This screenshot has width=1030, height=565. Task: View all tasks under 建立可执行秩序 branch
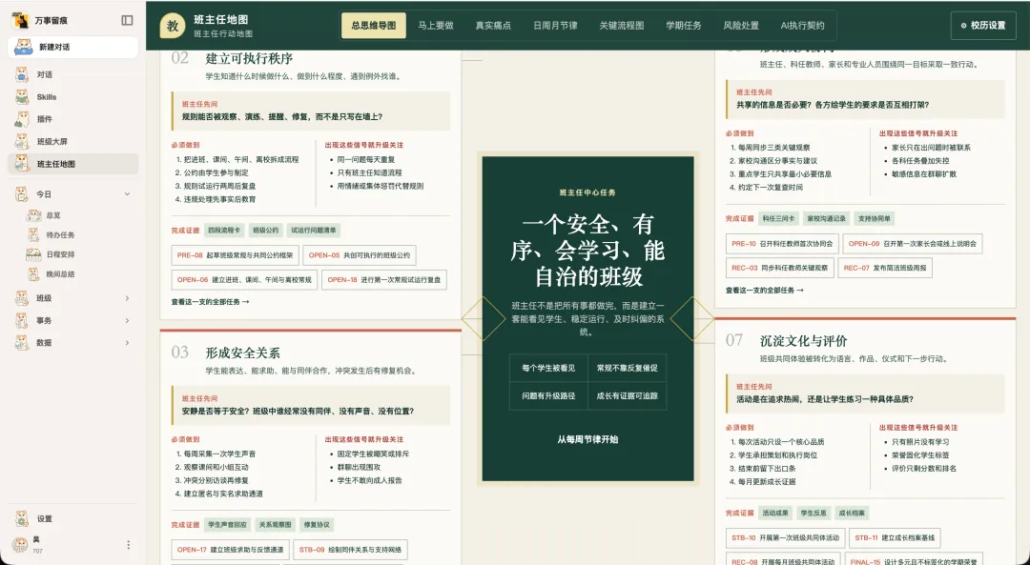[210, 302]
